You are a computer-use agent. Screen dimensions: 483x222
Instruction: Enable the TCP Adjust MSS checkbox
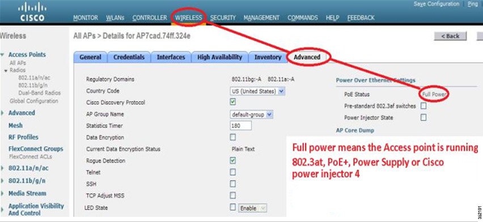click(x=233, y=195)
